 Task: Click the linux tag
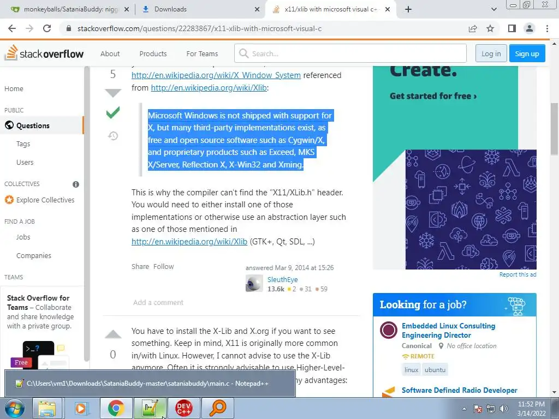pyautogui.click(x=411, y=370)
